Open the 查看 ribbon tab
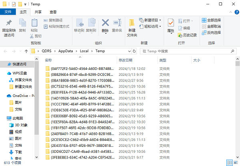The image size is (240, 166). (x=53, y=12)
